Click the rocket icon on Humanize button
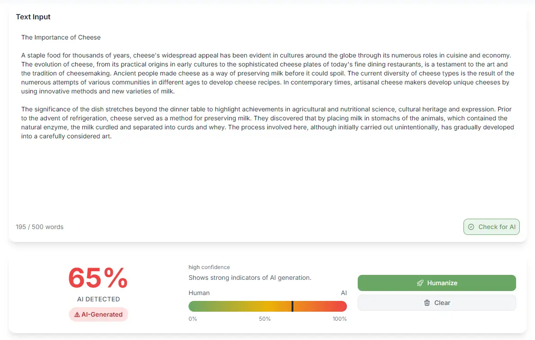535x340 pixels. 420,283
